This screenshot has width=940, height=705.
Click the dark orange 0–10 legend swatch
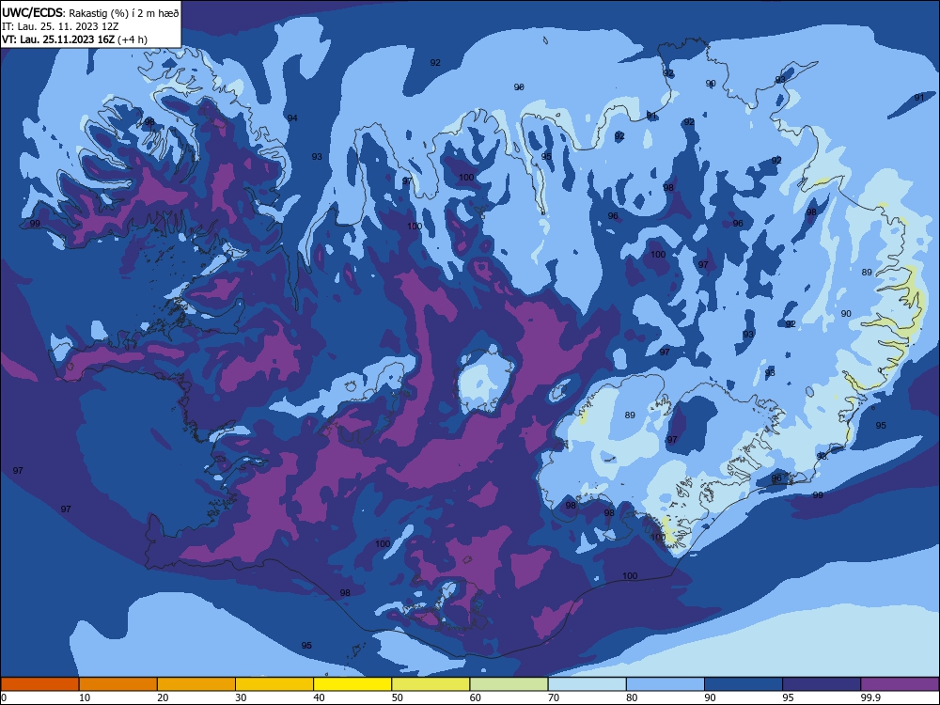(x=39, y=684)
